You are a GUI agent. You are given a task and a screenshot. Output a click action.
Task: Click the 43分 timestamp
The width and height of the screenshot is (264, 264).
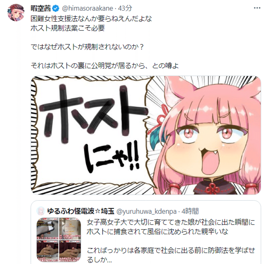pyautogui.click(x=125, y=8)
